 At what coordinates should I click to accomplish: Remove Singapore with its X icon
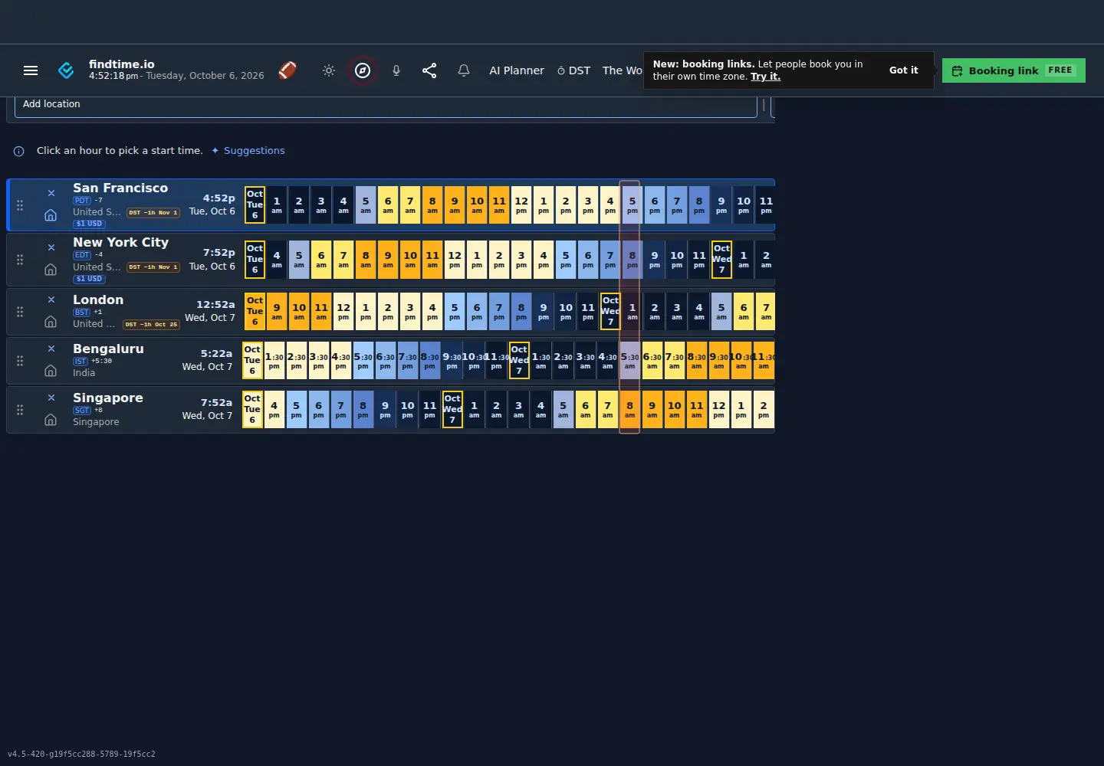tap(51, 398)
